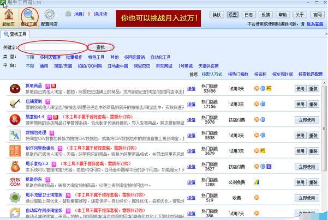Filter type by 批量操作
The image size is (328, 220).
[x=74, y=57]
